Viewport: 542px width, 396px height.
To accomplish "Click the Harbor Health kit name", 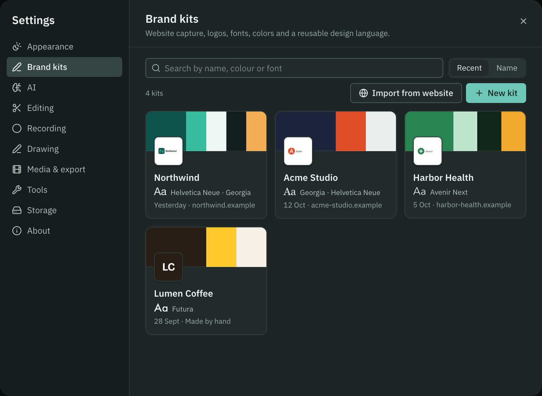I will pyautogui.click(x=443, y=178).
